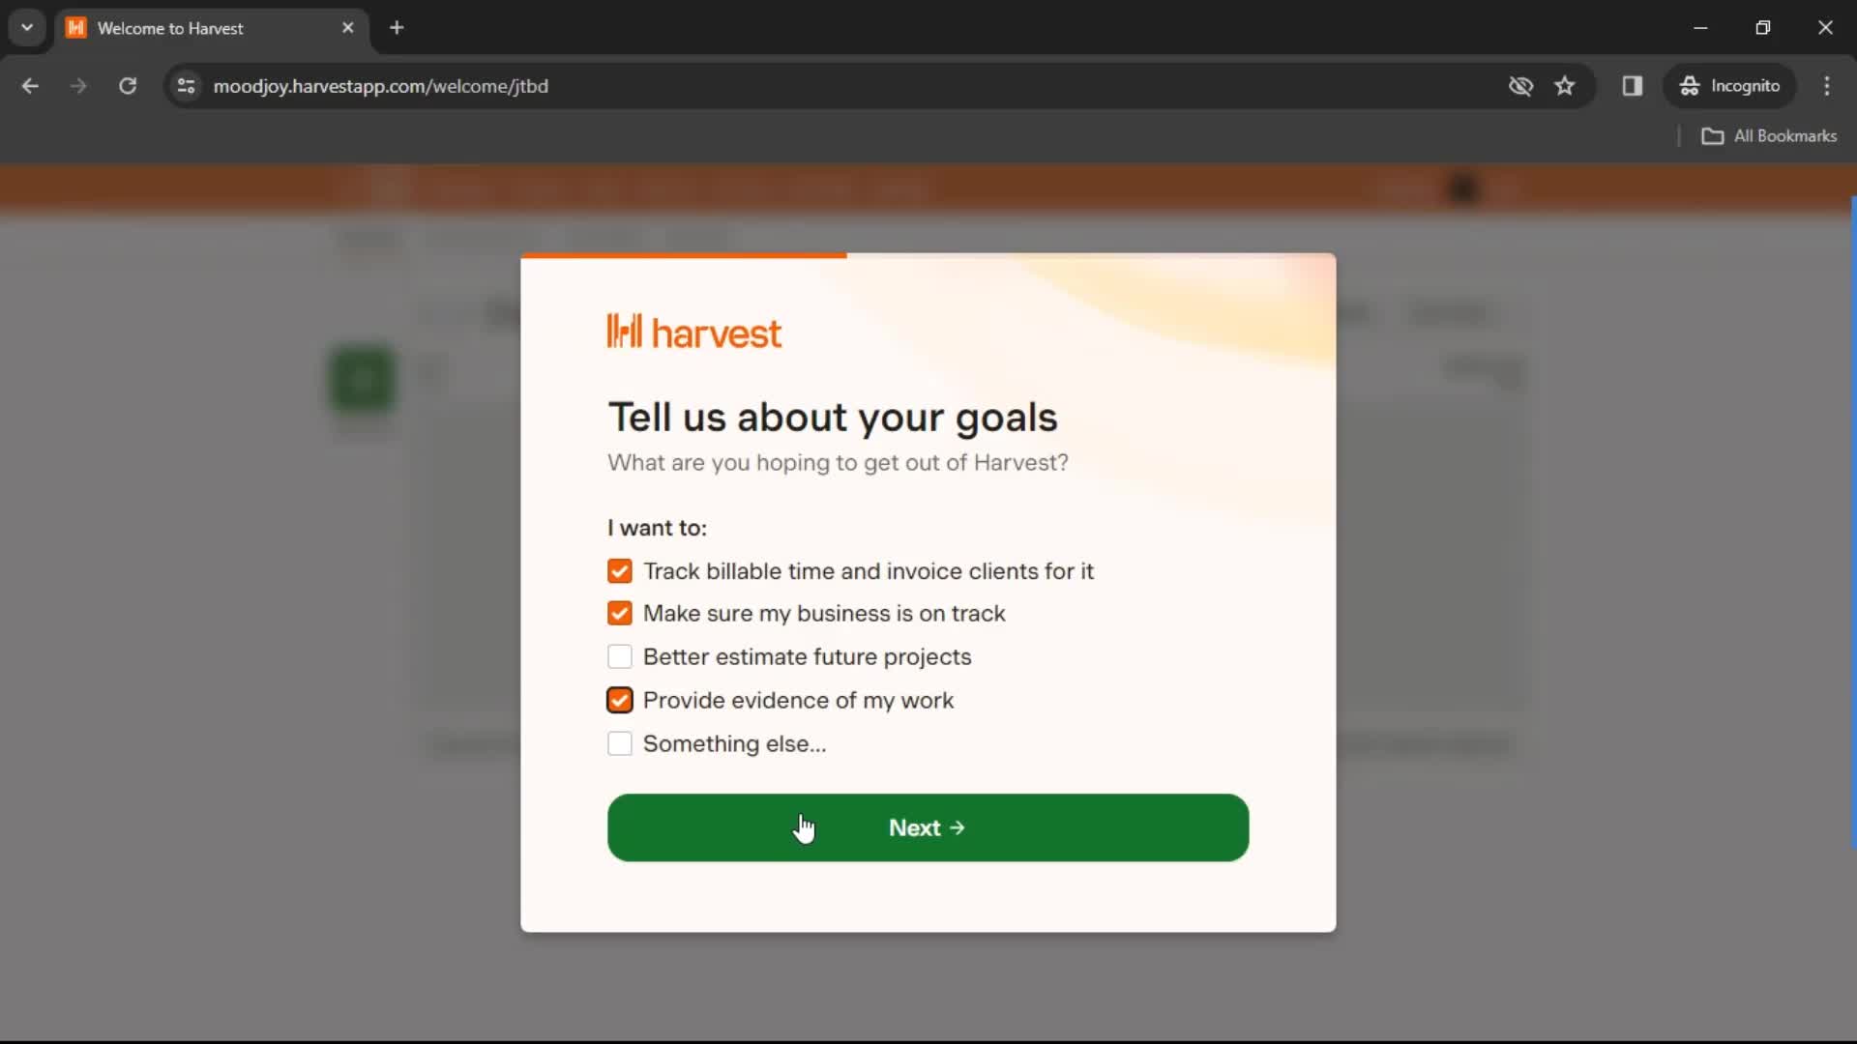Screen dimensions: 1857x1044
Task: Uncheck Provide evidence of my work
Action: pyautogui.click(x=619, y=700)
